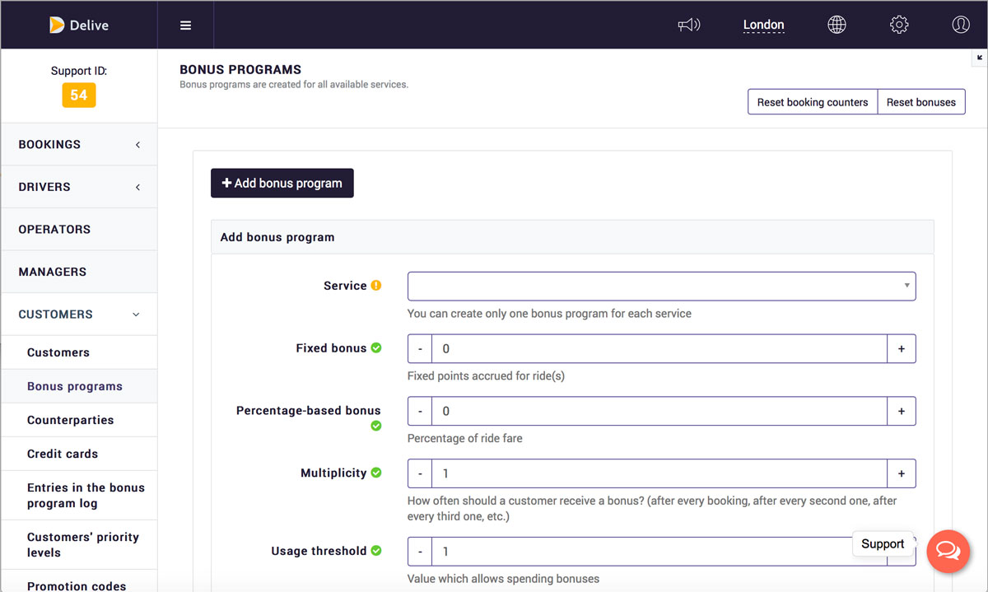988x592 pixels.
Task: Click the Add bonus program panel header
Action: click(572, 237)
